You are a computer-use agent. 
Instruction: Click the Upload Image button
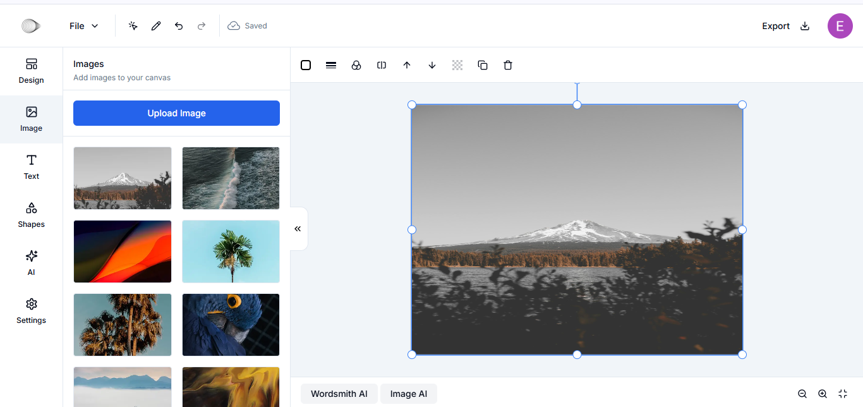pyautogui.click(x=176, y=113)
